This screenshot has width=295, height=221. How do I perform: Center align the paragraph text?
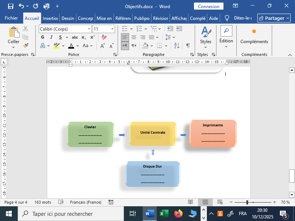tap(133, 37)
